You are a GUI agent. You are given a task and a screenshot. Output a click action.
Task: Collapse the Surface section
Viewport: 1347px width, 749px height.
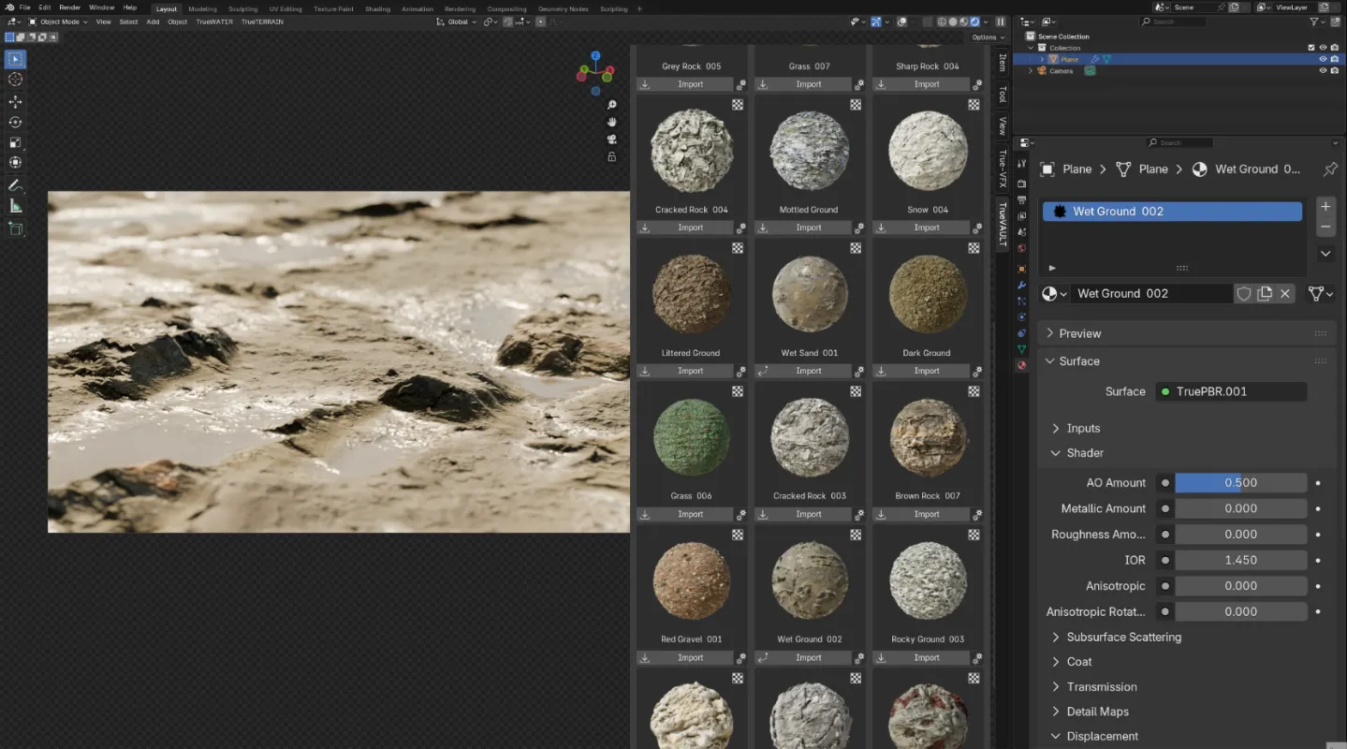click(x=1079, y=360)
